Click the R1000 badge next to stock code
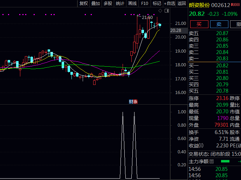 click(x=235, y=5)
